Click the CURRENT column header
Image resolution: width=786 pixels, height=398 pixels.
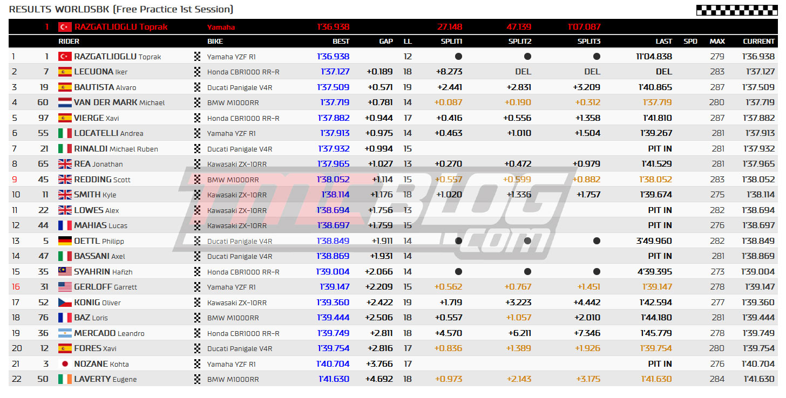(759, 42)
